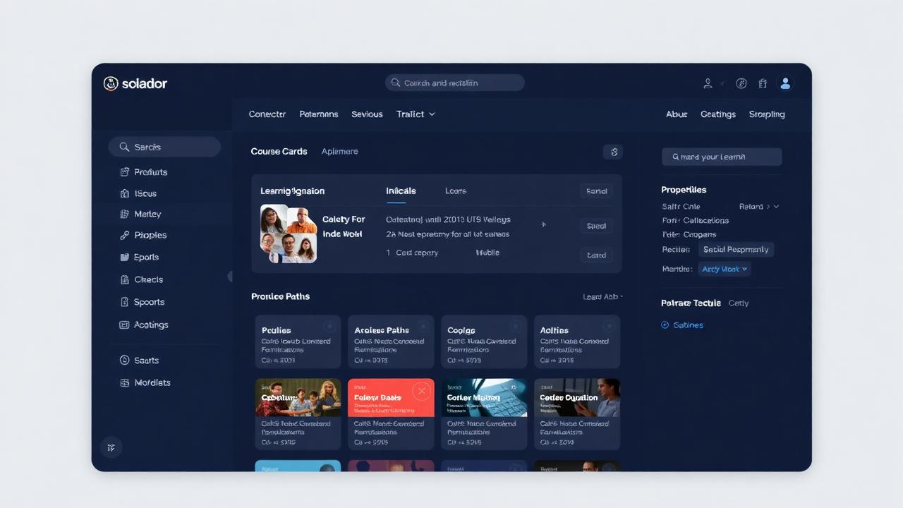
Task: Click the bottom-left sidebar settings icon
Action: pos(111,447)
